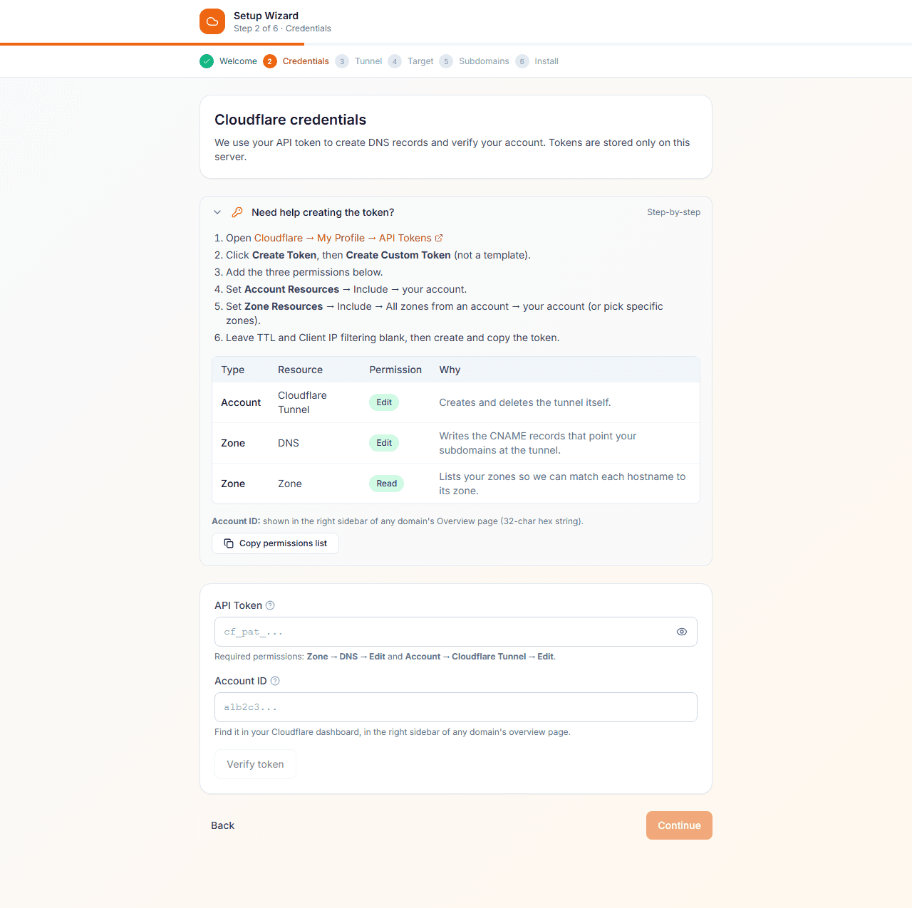Click the 'Need help creating the token?' header

coord(323,212)
